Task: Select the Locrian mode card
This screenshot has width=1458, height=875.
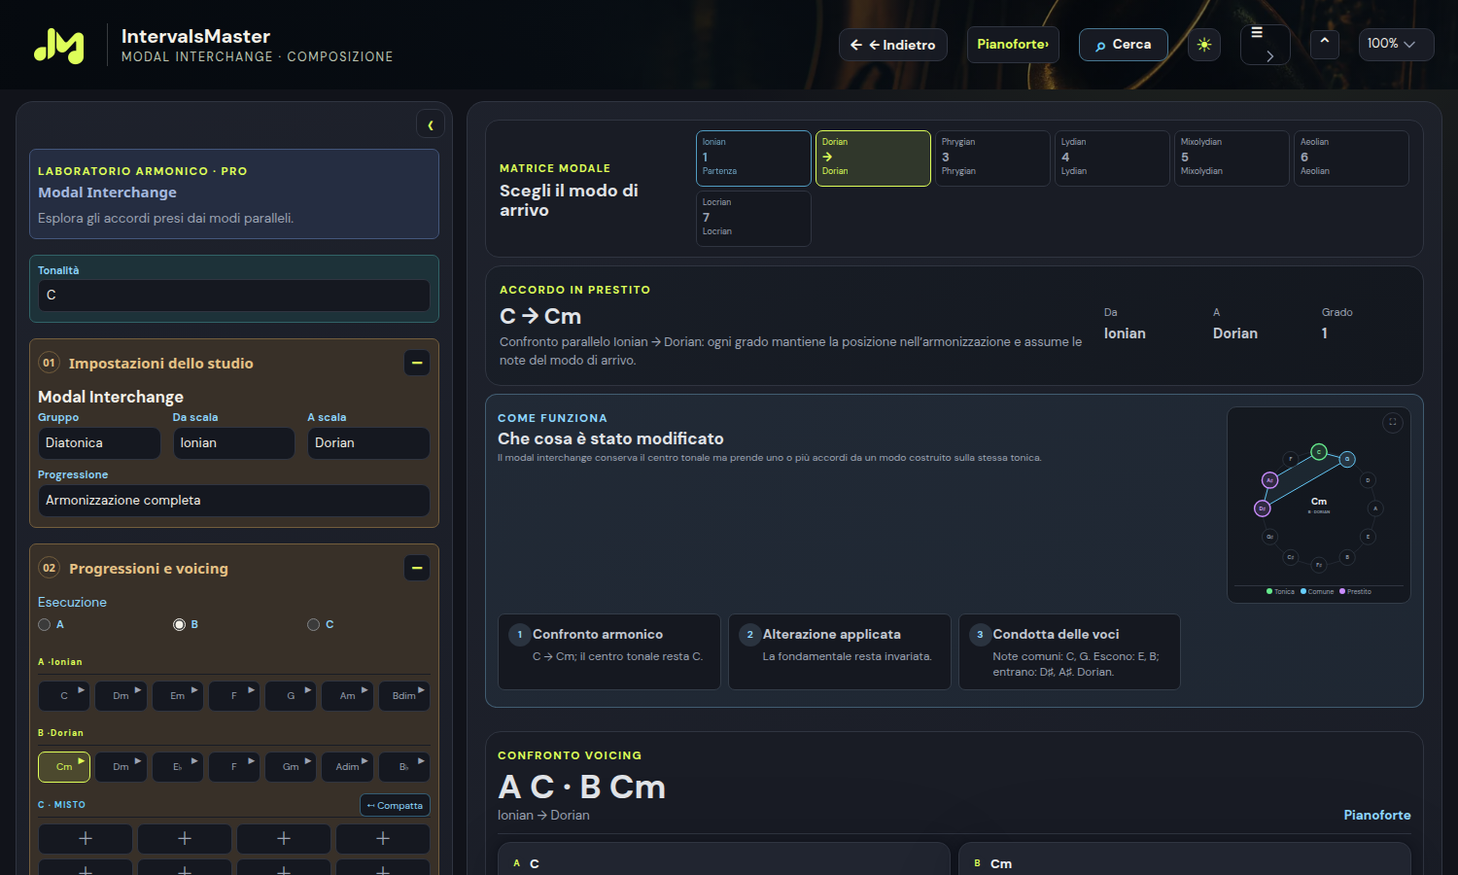Action: click(753, 218)
